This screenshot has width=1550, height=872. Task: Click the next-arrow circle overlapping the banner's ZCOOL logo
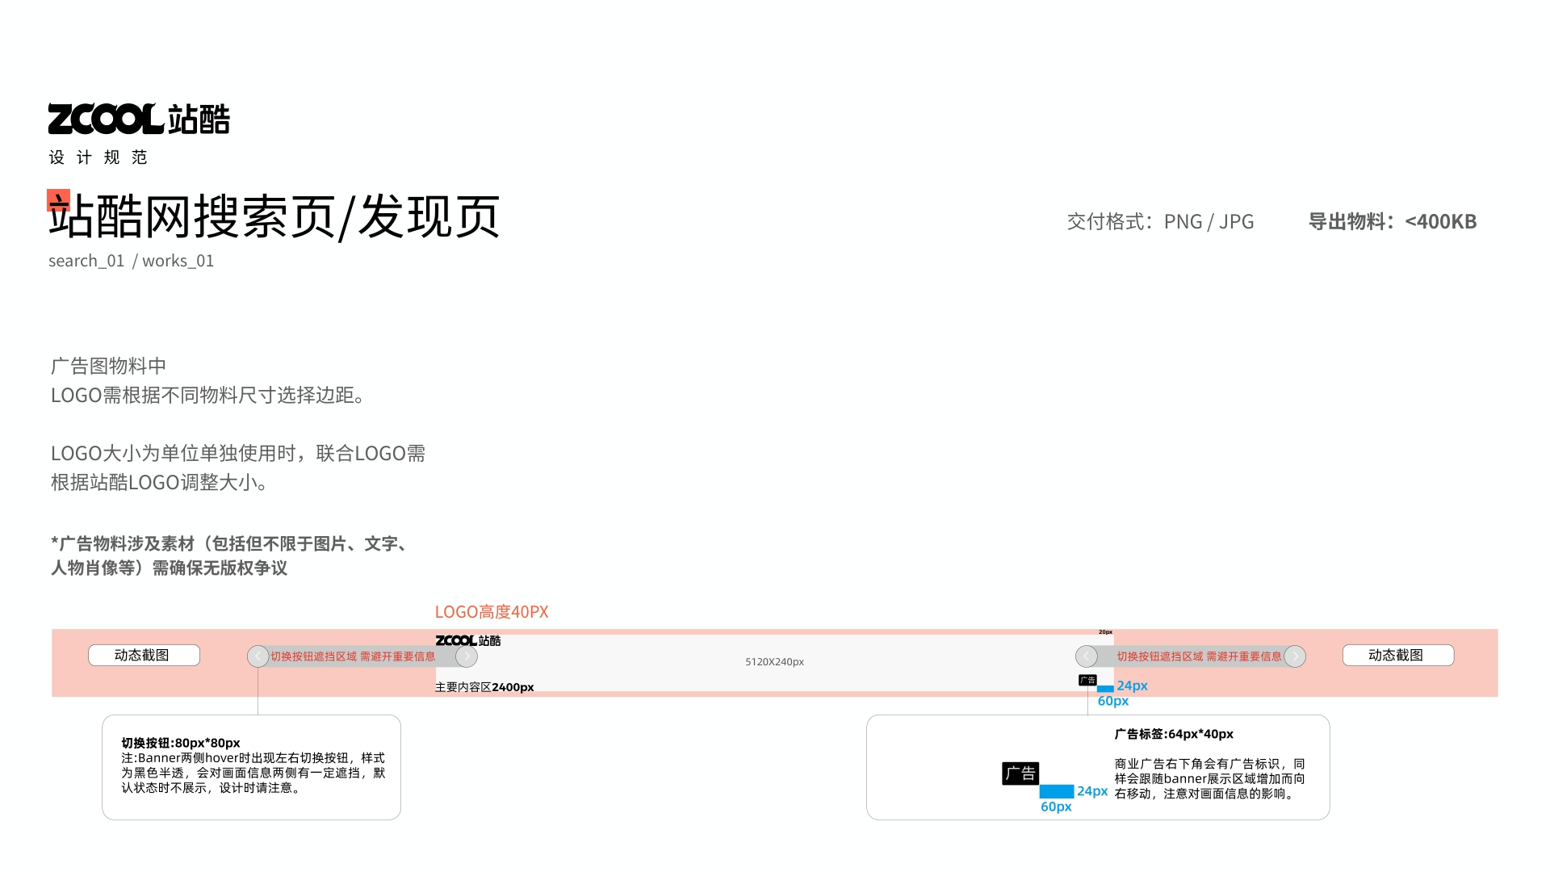pos(467,656)
